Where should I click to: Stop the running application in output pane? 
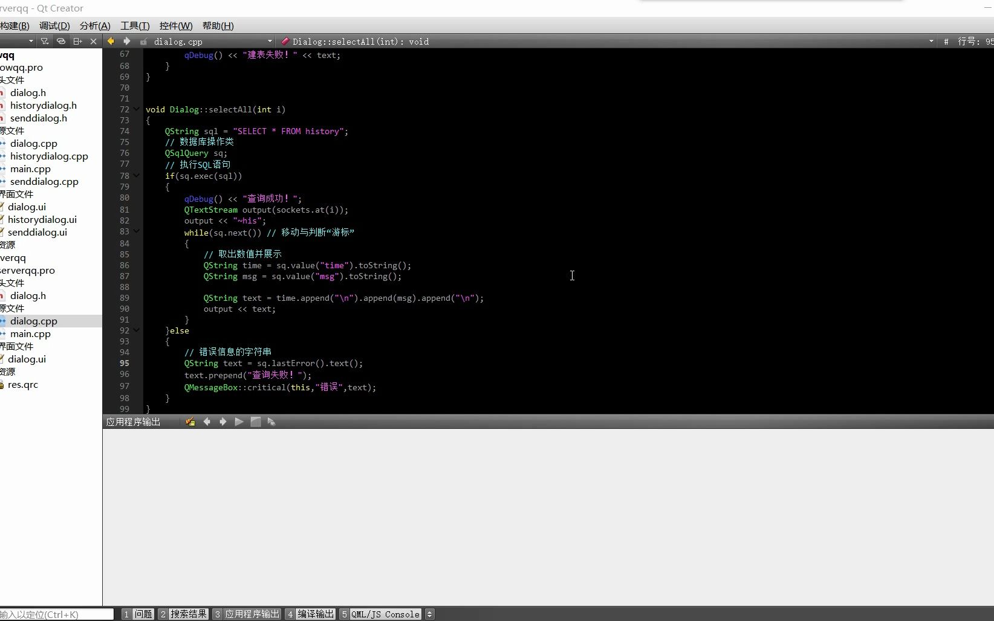(x=255, y=422)
